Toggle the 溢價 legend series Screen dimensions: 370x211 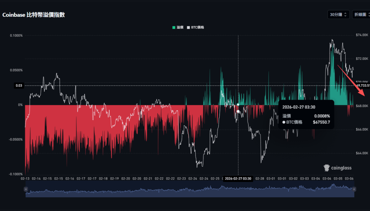178,27
